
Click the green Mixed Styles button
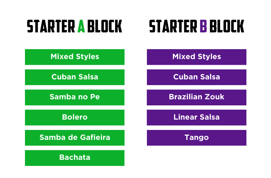coord(75,57)
